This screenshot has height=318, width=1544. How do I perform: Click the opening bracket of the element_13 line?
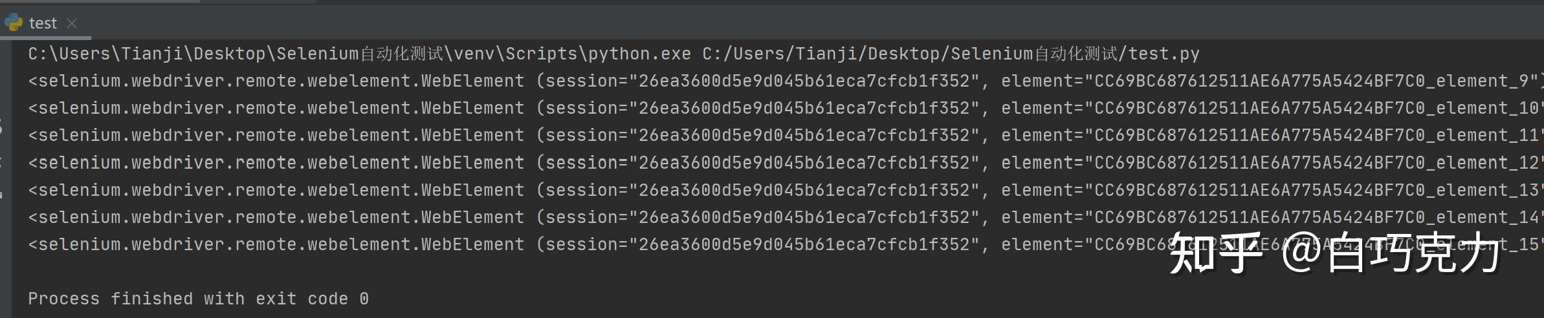(33, 190)
